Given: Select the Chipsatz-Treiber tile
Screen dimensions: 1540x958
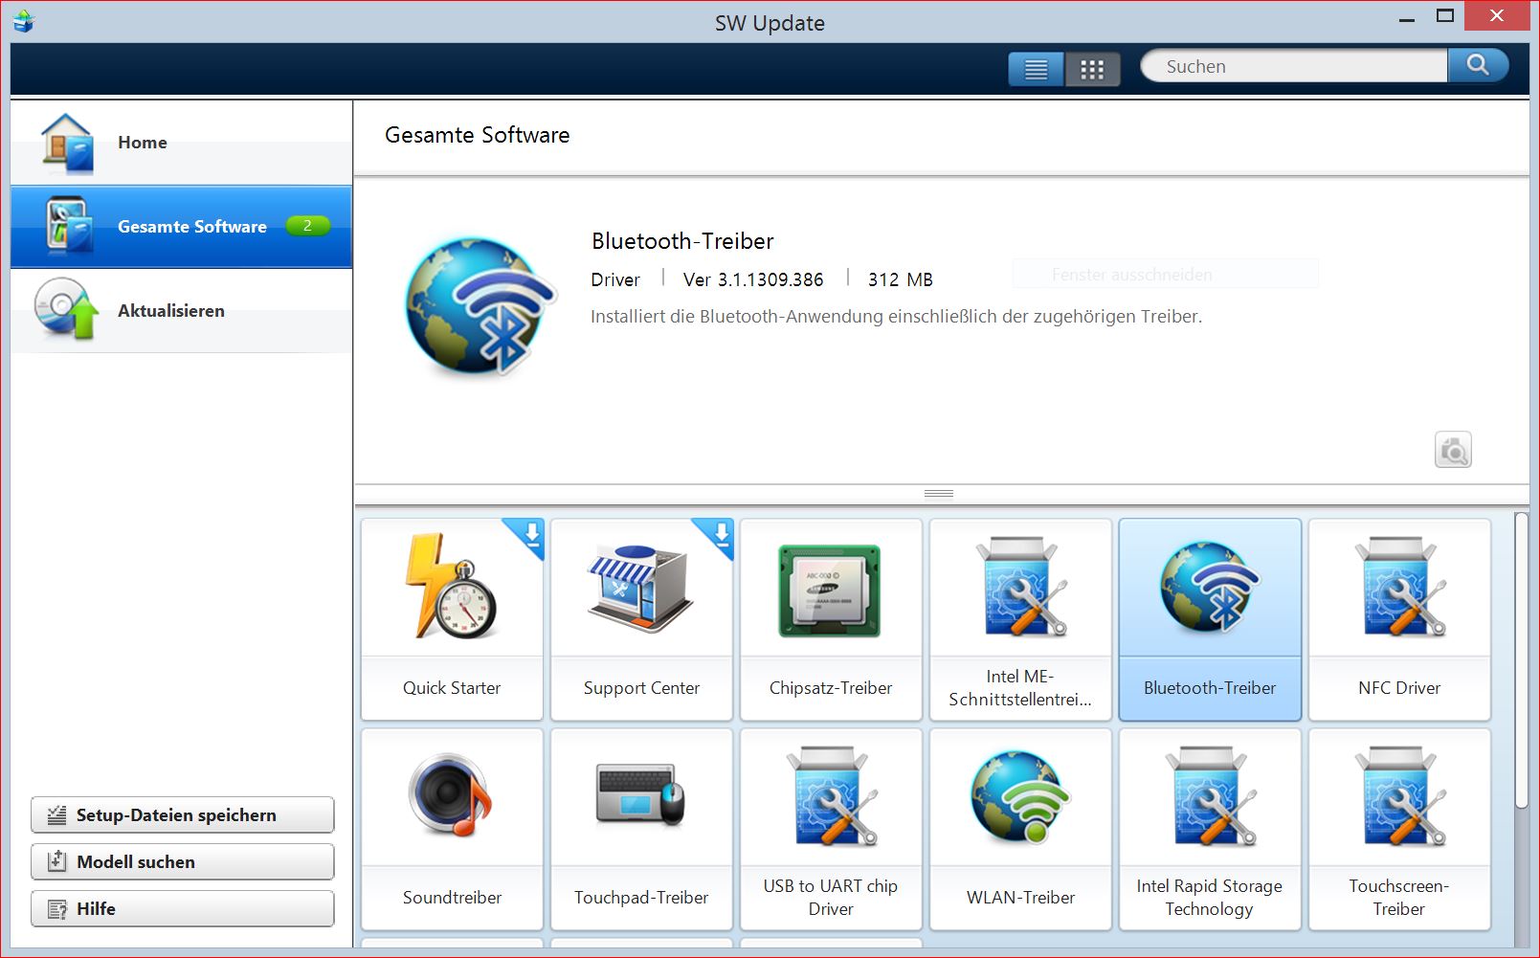Looking at the screenshot, I should 831,619.
